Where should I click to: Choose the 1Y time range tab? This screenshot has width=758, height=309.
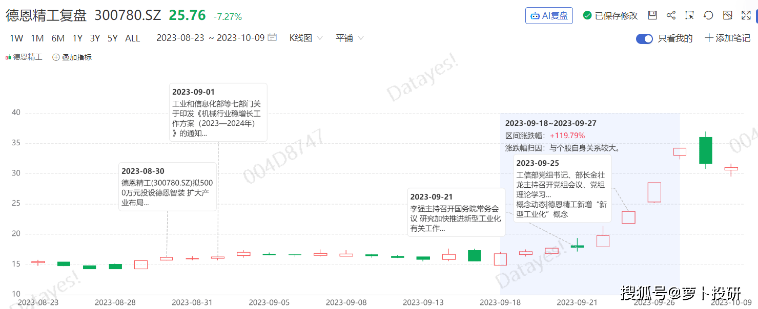77,38
